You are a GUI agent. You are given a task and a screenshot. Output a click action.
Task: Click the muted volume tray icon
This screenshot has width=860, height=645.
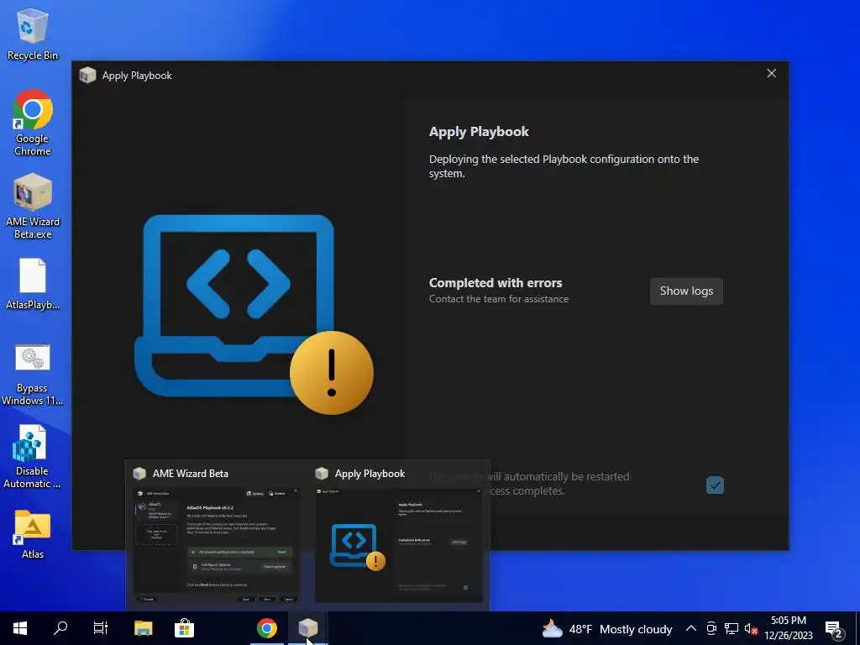[x=751, y=628]
